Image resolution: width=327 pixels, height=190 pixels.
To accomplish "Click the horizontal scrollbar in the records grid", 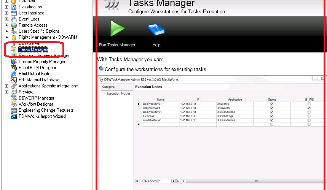I will click(256, 181).
